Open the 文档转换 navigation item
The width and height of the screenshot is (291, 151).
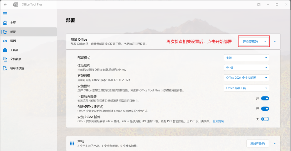(29, 59)
